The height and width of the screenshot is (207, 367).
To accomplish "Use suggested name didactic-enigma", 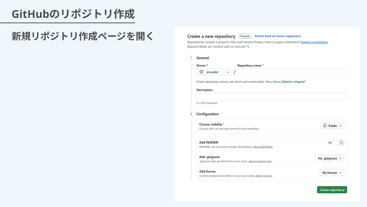I will [293, 82].
